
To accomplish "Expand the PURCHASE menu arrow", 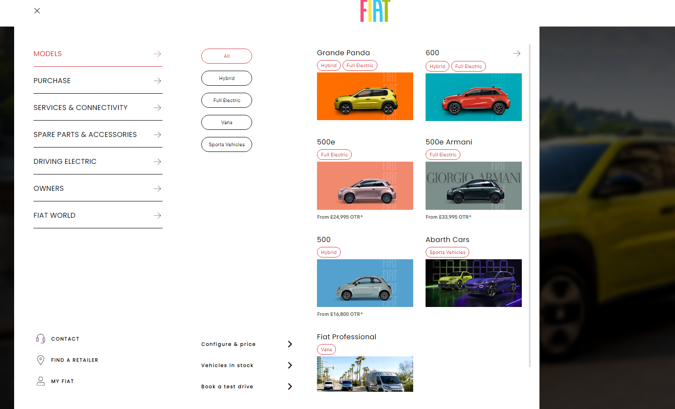I will point(157,81).
